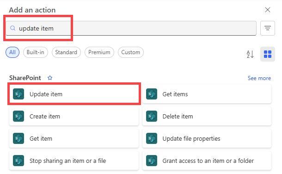This screenshot has width=282, height=174.
Task: Choose the Get items action
Action: (x=207, y=94)
